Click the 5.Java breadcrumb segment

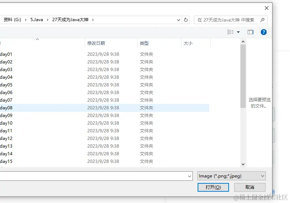(x=37, y=20)
